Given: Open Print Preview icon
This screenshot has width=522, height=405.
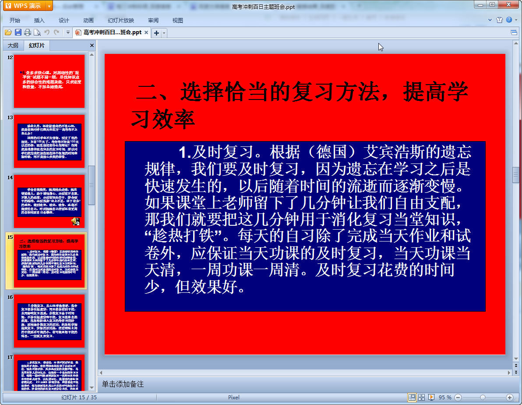Looking at the screenshot, I should click(x=37, y=32).
